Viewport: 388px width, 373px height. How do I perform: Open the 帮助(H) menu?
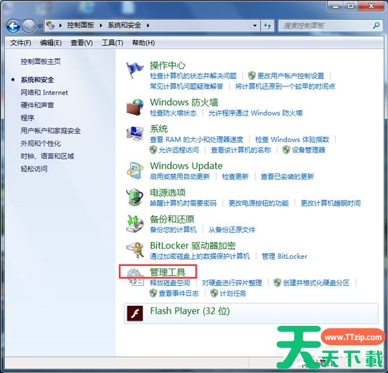tap(144, 43)
